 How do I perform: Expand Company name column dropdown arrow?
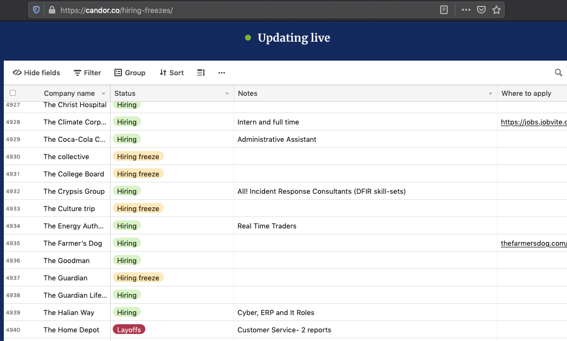pos(104,94)
